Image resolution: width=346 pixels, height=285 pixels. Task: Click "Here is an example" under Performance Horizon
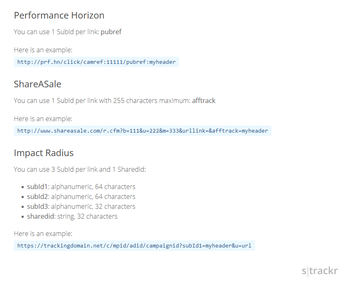pyautogui.click(x=43, y=50)
